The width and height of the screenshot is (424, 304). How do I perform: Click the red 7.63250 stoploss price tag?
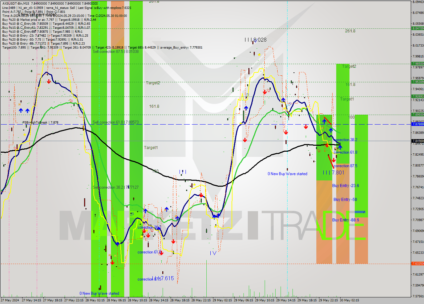[x=417, y=264]
